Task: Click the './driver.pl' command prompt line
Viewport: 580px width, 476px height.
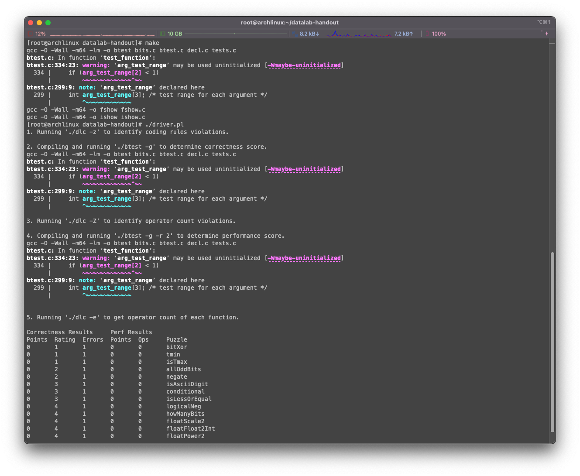Action: pos(105,124)
